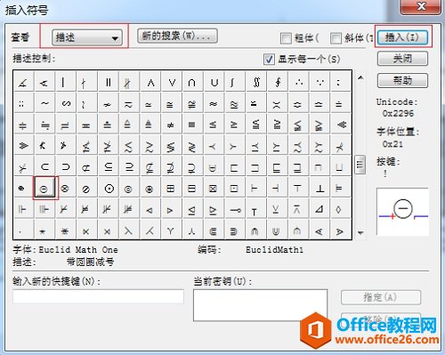This screenshot has height=355, width=445.
Task: Open the 查看 描述 dropdown
Action: [87, 37]
